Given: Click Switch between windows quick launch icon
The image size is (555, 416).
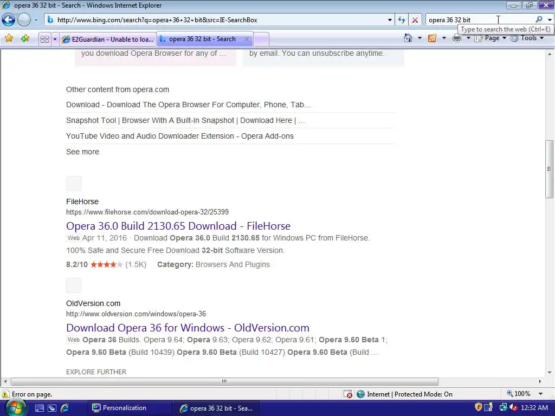Looking at the screenshot, I should tap(52, 408).
